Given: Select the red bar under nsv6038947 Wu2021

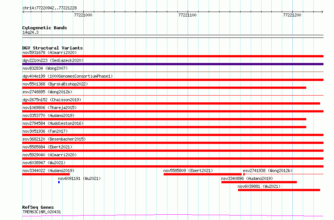Looking at the screenshot, I should point(173,166).
